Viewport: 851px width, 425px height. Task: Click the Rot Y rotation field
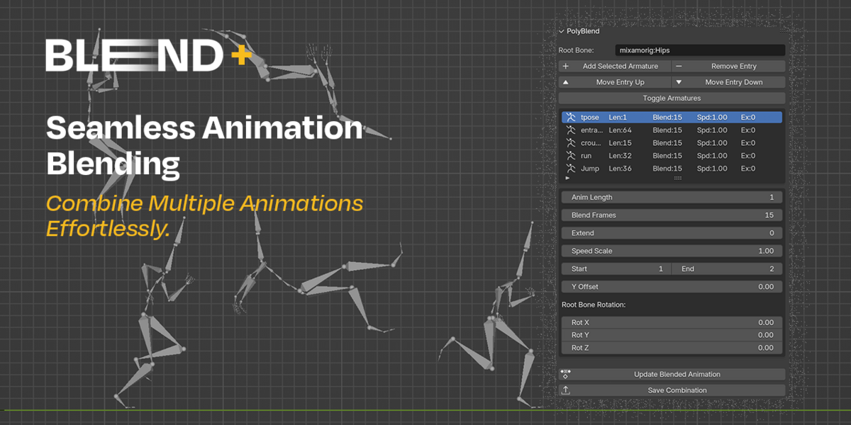click(x=671, y=335)
